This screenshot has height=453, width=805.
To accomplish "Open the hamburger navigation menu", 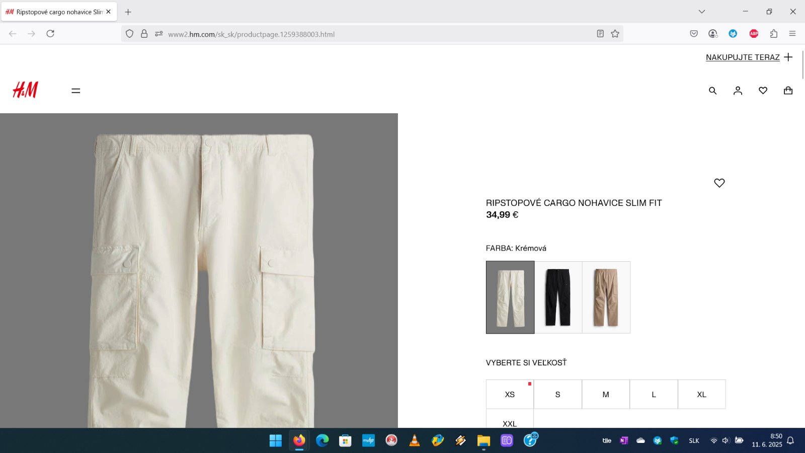I will [76, 91].
